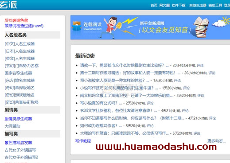Open 剧情灵感生成器 link
The height and width of the screenshot is (163, 230).
[18, 119]
